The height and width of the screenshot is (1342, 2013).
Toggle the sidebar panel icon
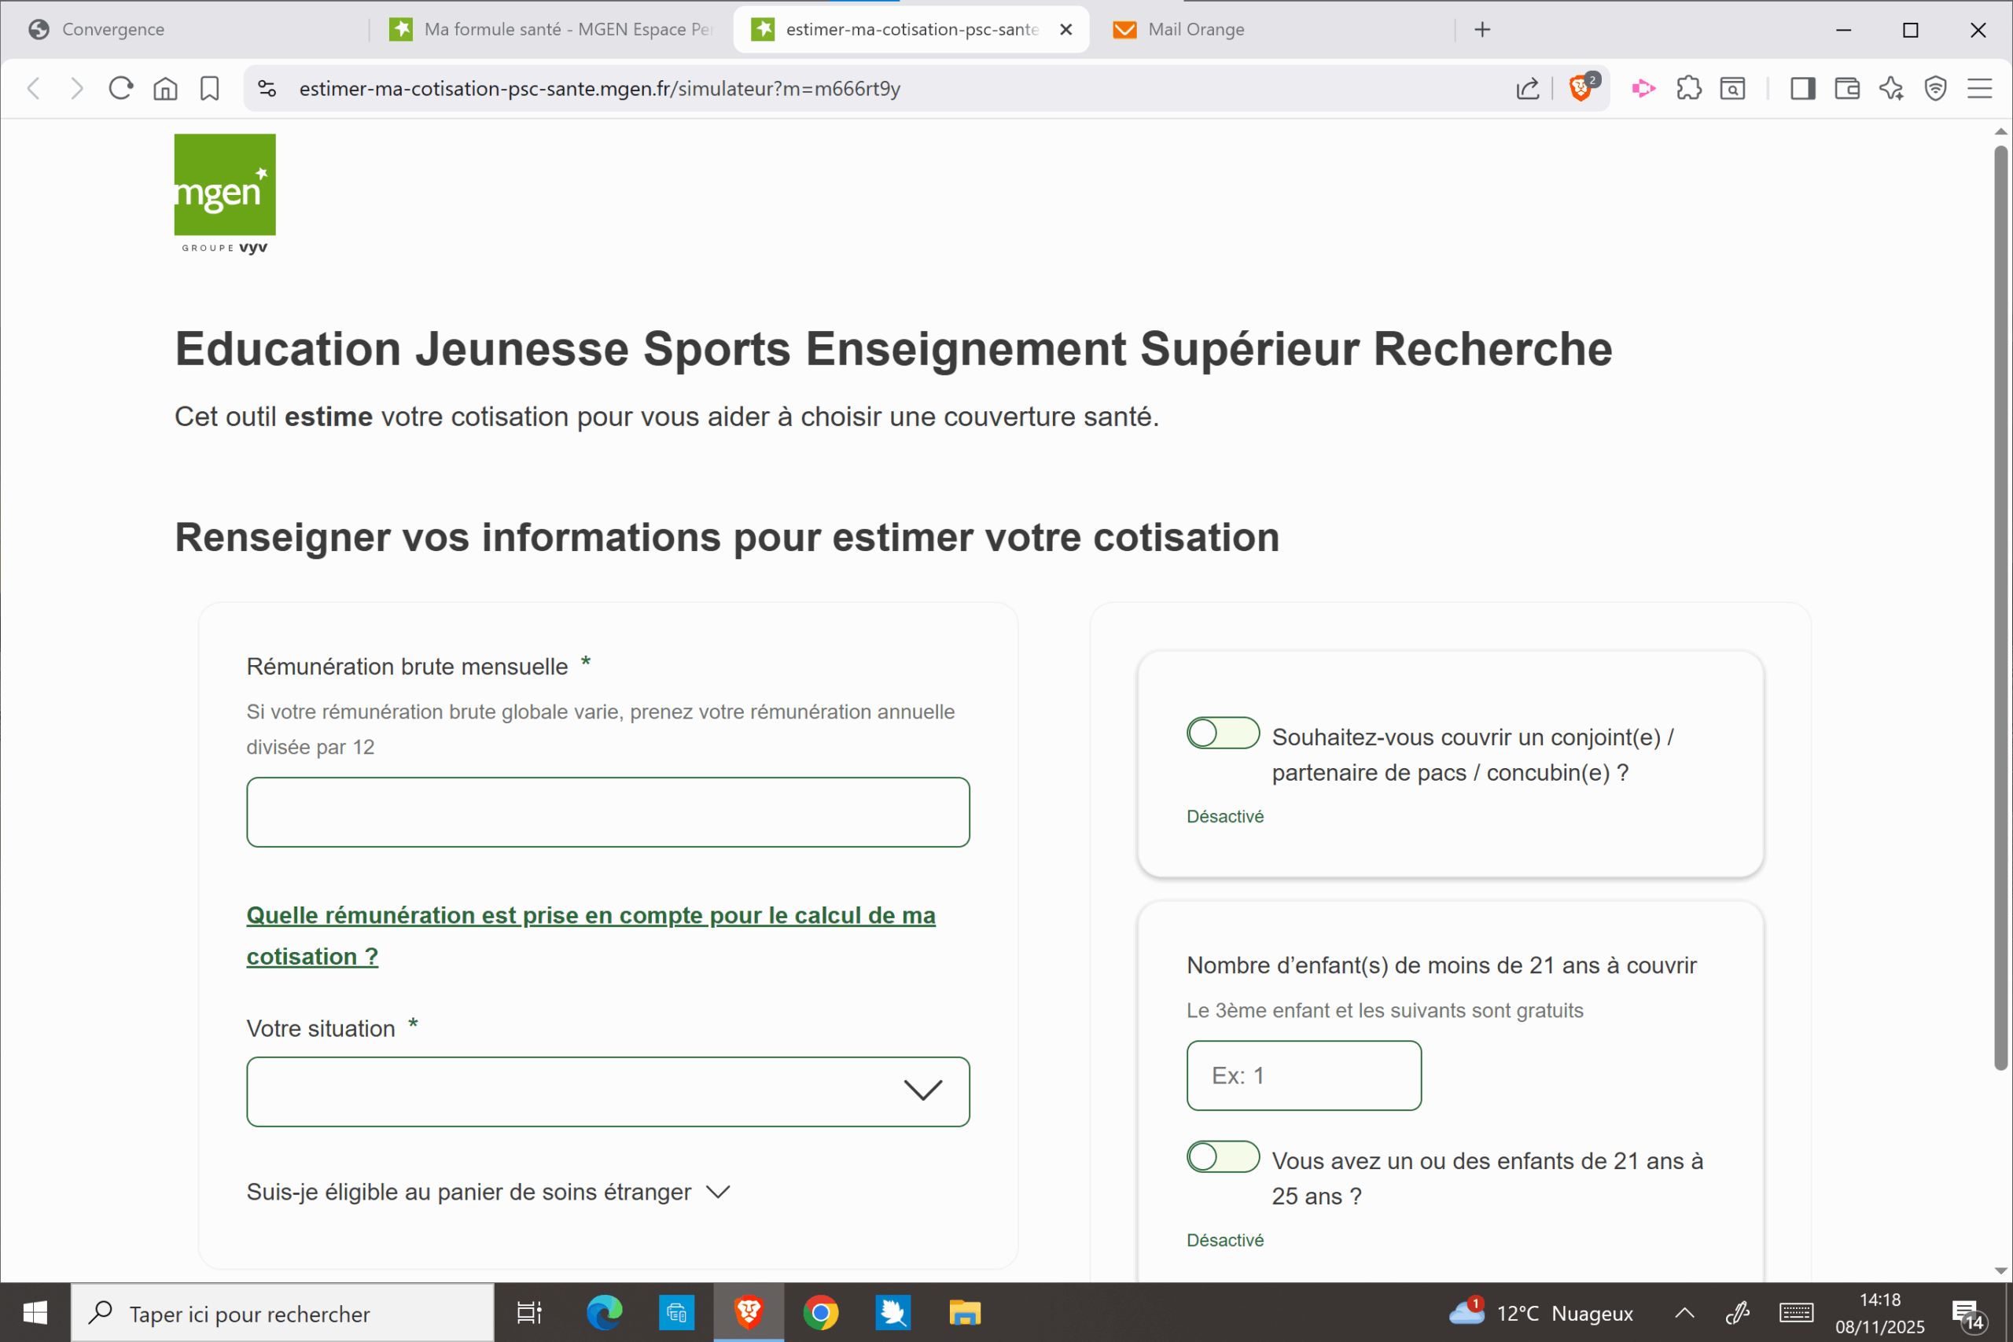1802,88
